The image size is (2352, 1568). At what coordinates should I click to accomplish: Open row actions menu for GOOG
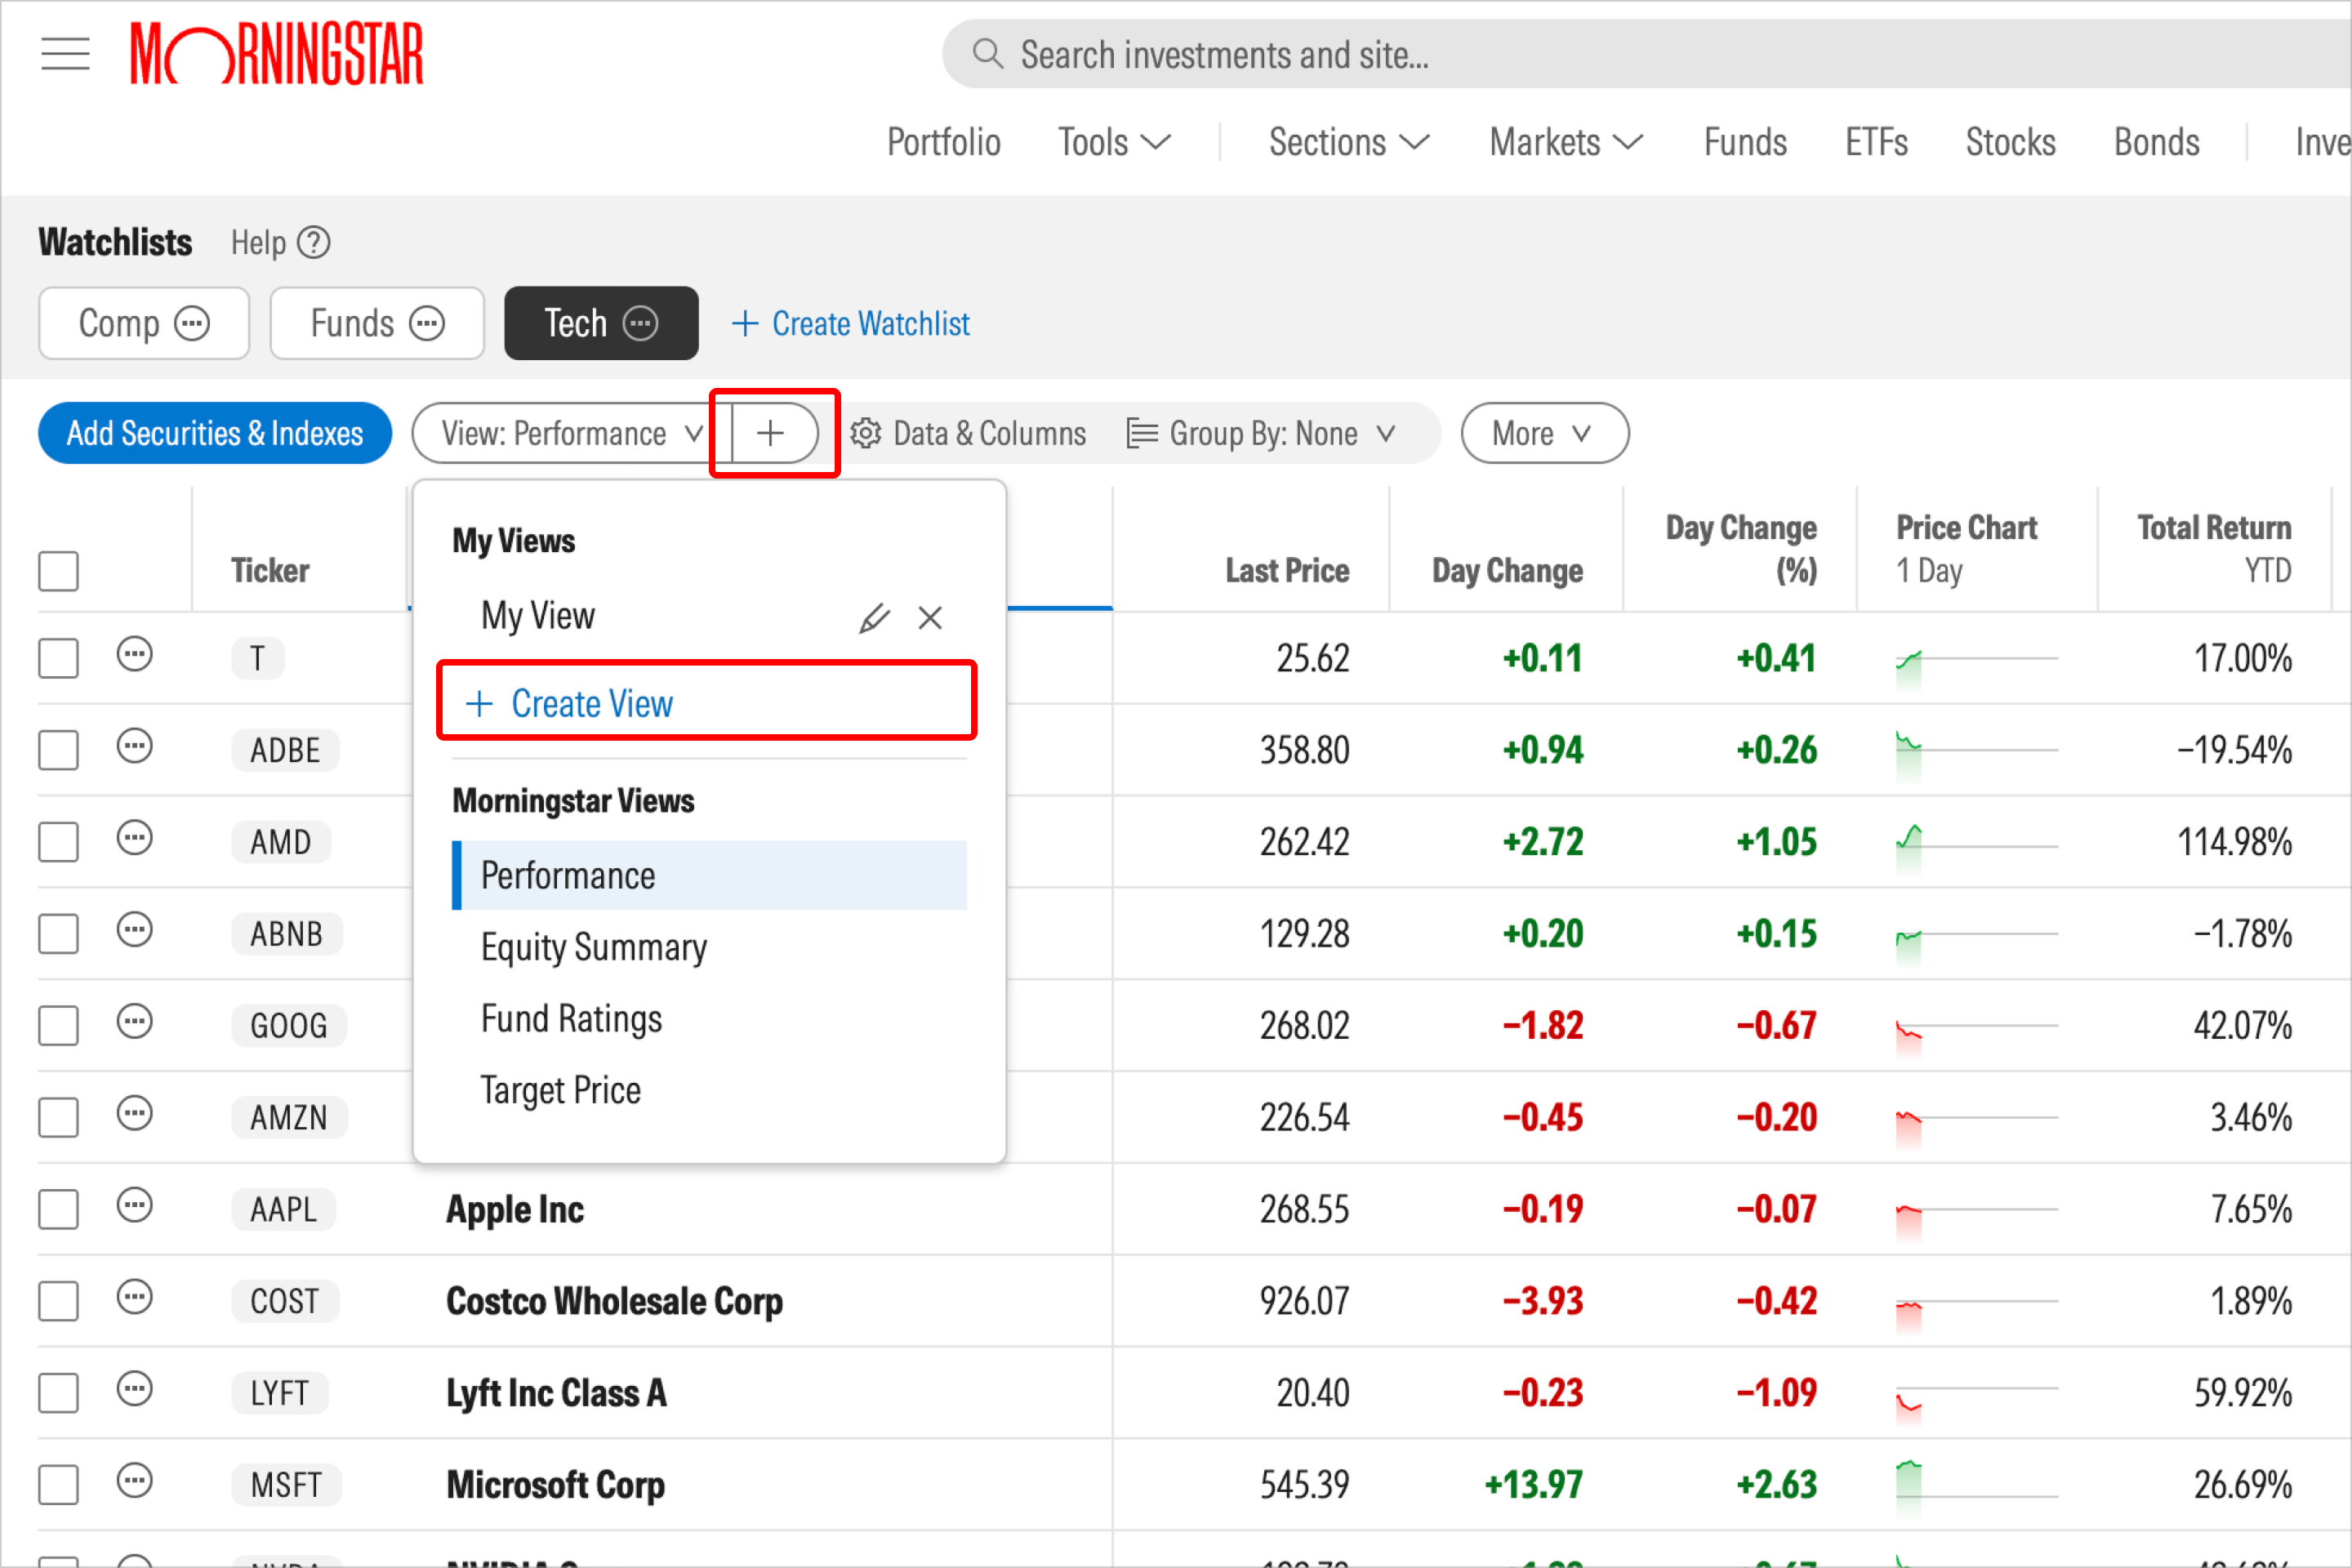134,1022
